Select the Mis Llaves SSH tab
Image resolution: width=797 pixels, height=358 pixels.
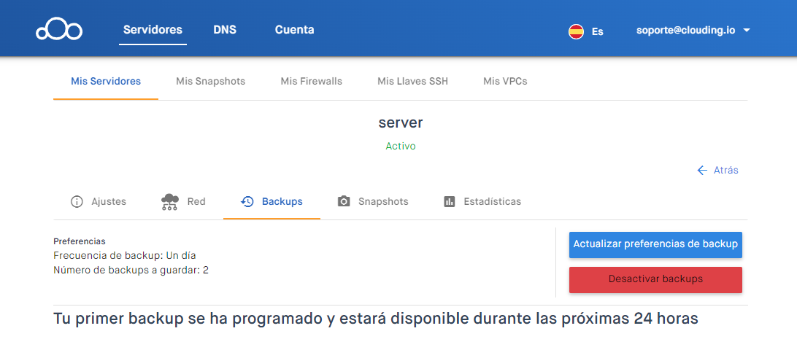[412, 81]
